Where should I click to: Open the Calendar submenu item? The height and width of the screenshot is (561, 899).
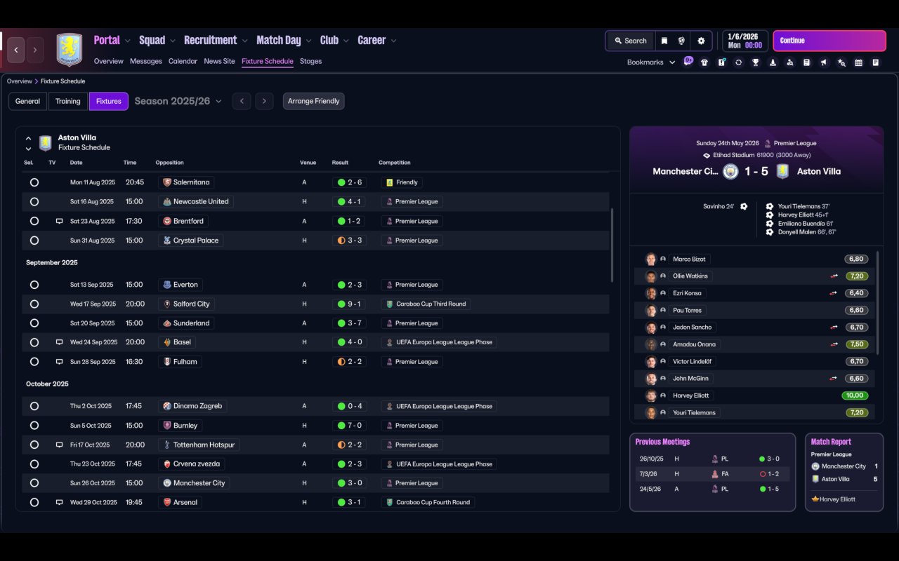click(183, 61)
